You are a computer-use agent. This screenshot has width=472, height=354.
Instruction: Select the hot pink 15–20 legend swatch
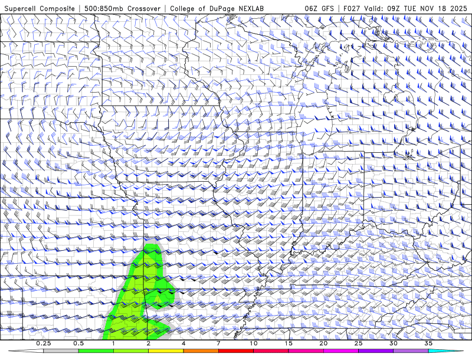coord(306,351)
